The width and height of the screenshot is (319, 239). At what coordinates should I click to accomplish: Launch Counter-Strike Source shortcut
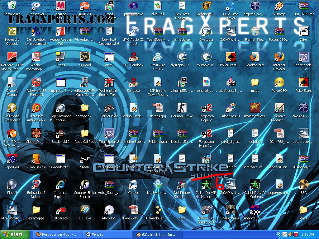pos(85,184)
